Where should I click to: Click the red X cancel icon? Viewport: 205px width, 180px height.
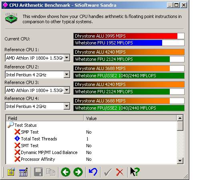click(120, 172)
